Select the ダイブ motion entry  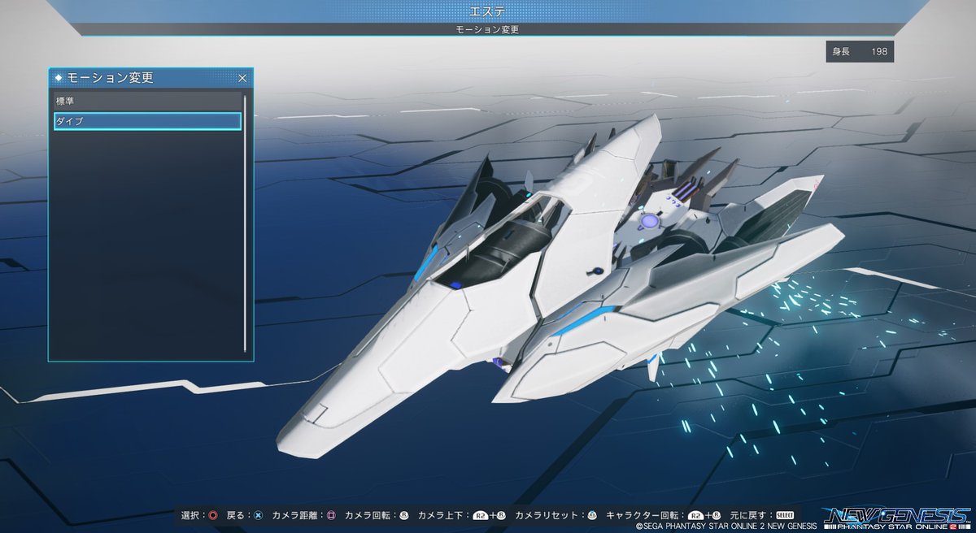(x=147, y=121)
